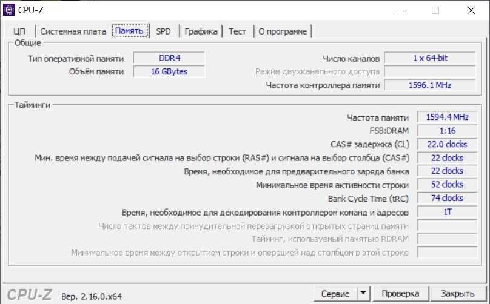Expand the Сервис dropdown arrow
This screenshot has height=304, width=490.
tap(363, 294)
